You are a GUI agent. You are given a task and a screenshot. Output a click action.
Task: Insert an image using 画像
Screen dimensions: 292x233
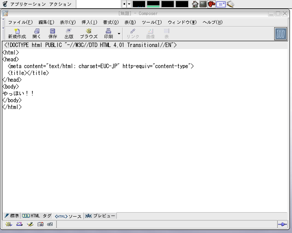pyautogui.click(x=151, y=34)
